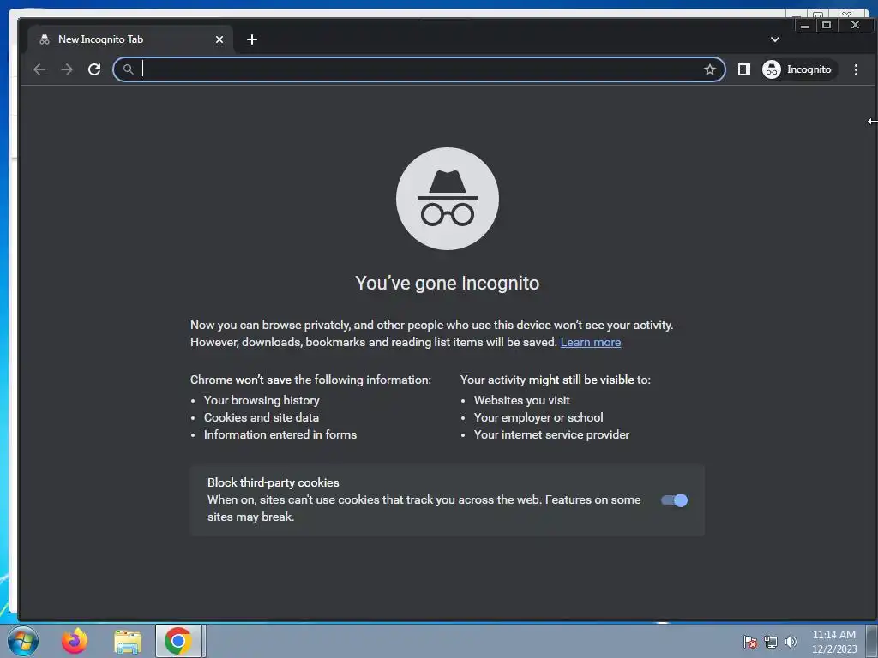Open the Learn more link
The width and height of the screenshot is (878, 658).
[x=591, y=342]
